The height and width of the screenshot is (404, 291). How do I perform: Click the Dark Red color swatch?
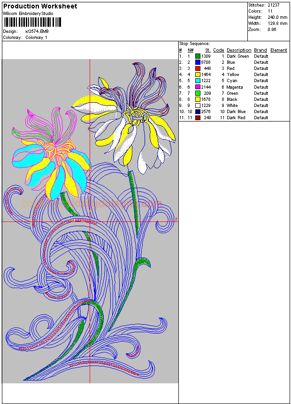(x=198, y=118)
